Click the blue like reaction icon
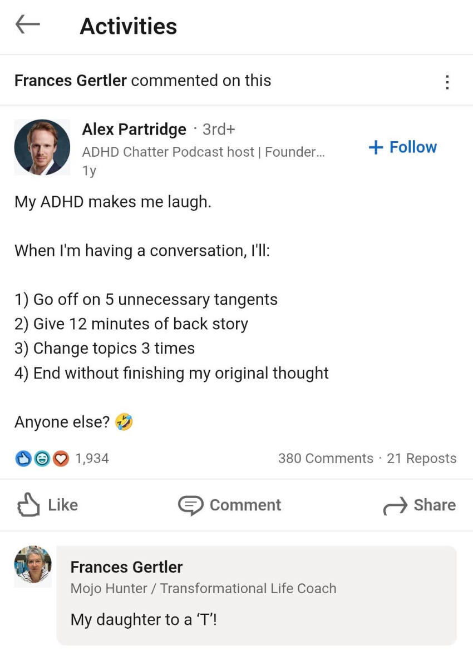This screenshot has width=473, height=651. coord(23,459)
